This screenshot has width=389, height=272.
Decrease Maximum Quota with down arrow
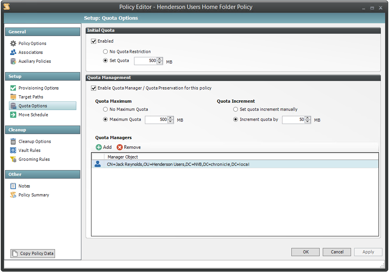click(x=170, y=122)
